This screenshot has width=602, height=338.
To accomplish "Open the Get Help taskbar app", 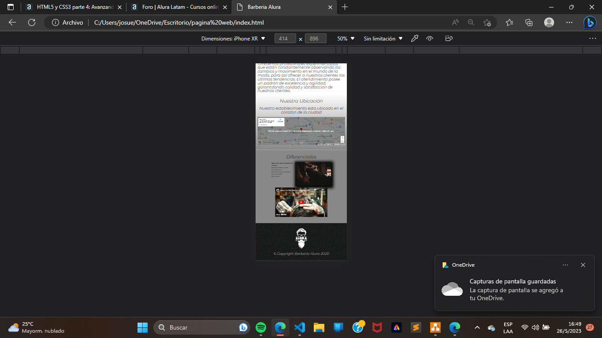I will (x=358, y=327).
